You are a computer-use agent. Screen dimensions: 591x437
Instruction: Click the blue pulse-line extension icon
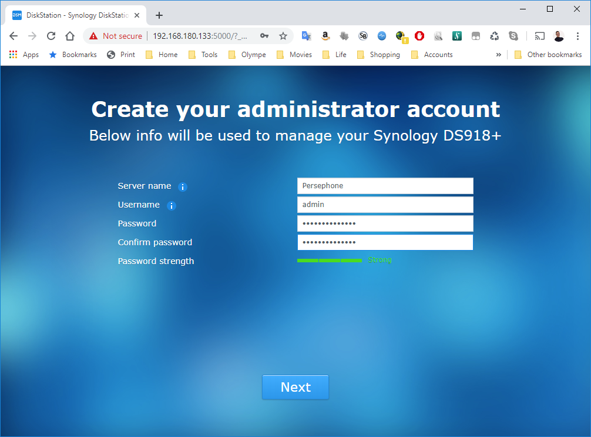(x=382, y=36)
